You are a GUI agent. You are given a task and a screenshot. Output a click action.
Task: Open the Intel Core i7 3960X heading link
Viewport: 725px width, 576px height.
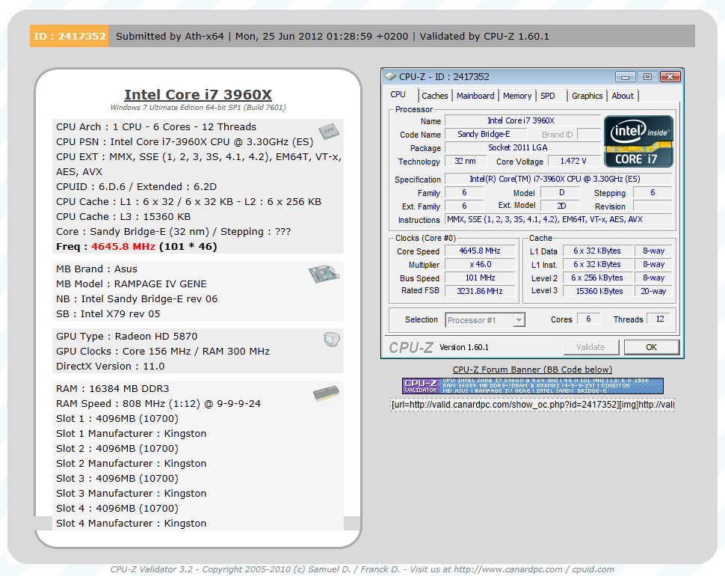point(198,94)
